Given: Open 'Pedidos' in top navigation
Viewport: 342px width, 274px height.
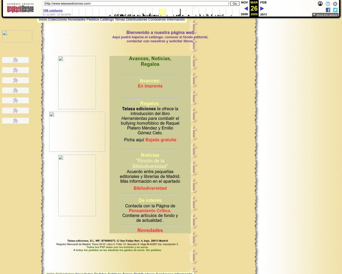Looking at the screenshot, I should 93,20.
